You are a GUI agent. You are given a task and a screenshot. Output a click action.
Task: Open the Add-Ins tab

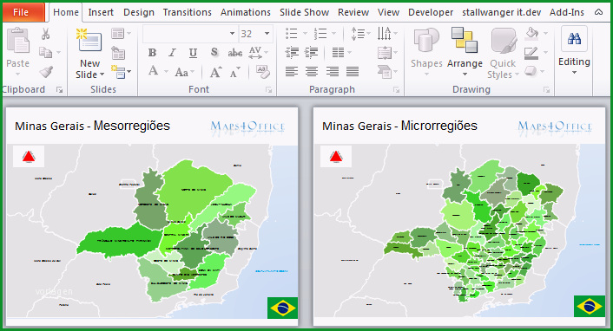pyautogui.click(x=566, y=12)
